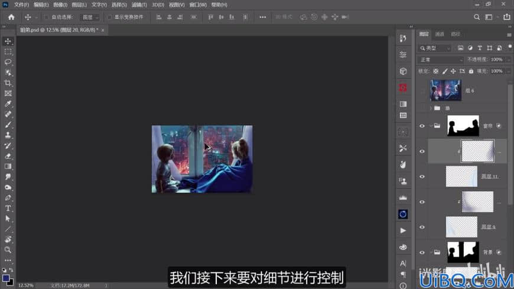Screen dimensions: 514x289
Task: Open the 正常 blend mode dropdown
Action: (x=441, y=60)
